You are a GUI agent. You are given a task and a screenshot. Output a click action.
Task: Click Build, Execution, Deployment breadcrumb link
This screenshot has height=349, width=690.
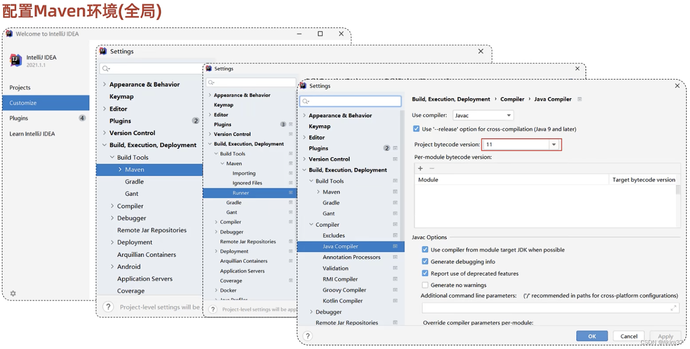[451, 99]
